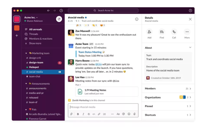201x127 pixels.
Task: Select the design-team channel
Action: pos(36,62)
